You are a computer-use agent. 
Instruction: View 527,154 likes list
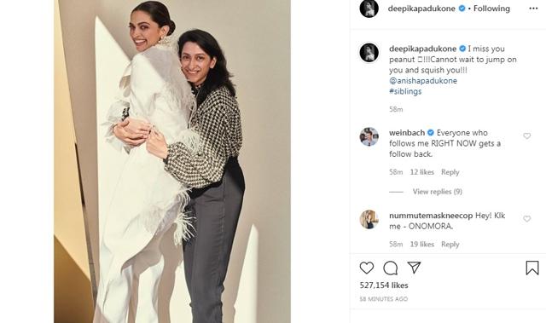pyautogui.click(x=384, y=286)
